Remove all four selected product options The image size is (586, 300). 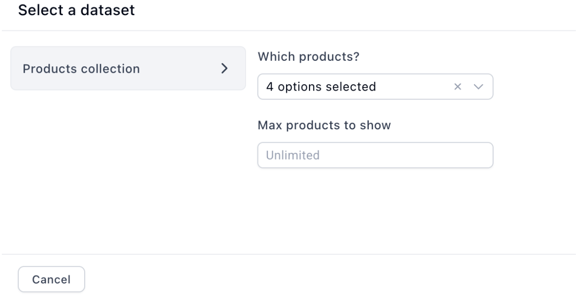[x=458, y=87]
